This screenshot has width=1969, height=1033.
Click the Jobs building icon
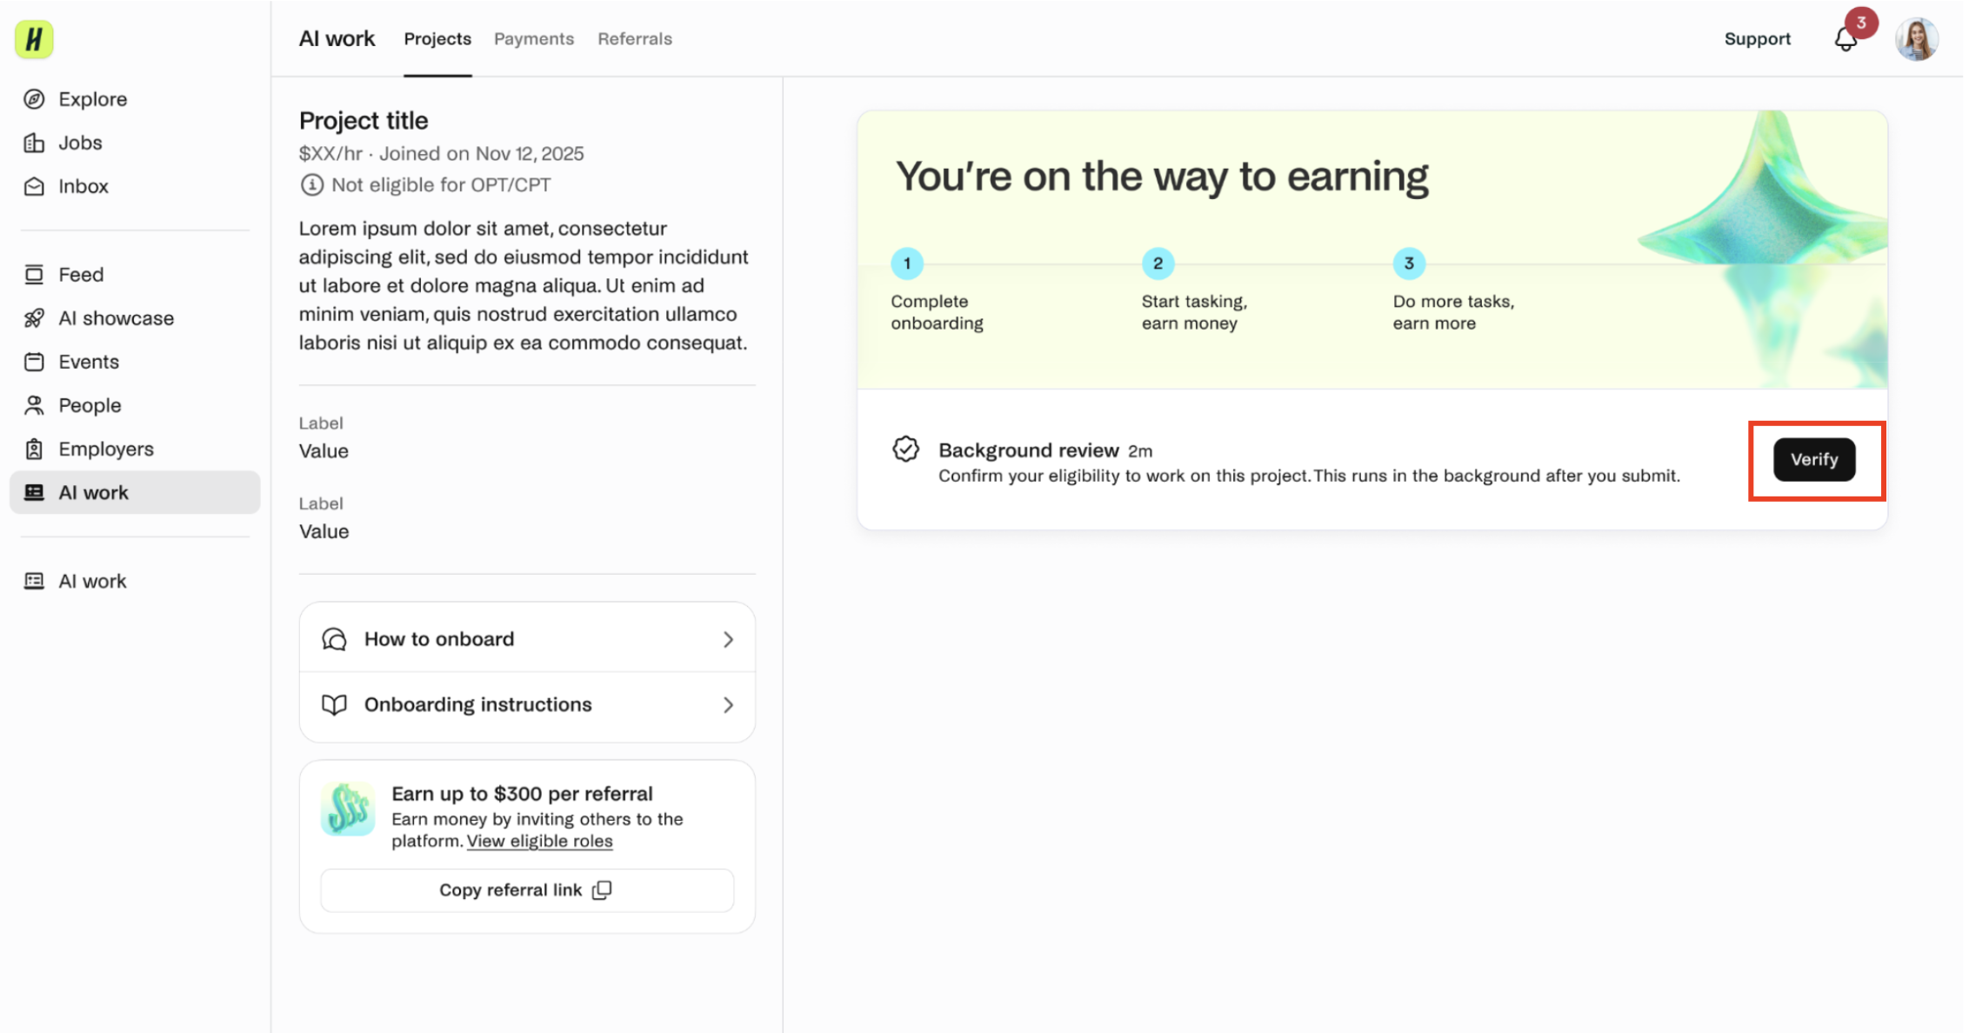point(34,143)
